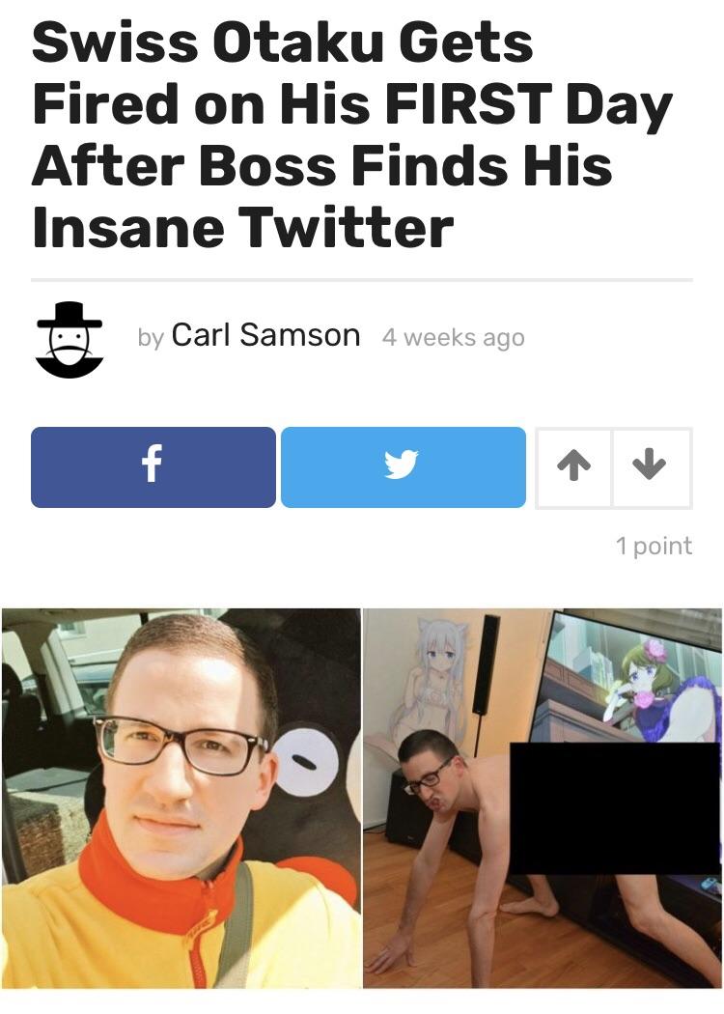Click the tall black speaker beside the TV
This screenshot has width=724, height=1014.
(x=487, y=664)
